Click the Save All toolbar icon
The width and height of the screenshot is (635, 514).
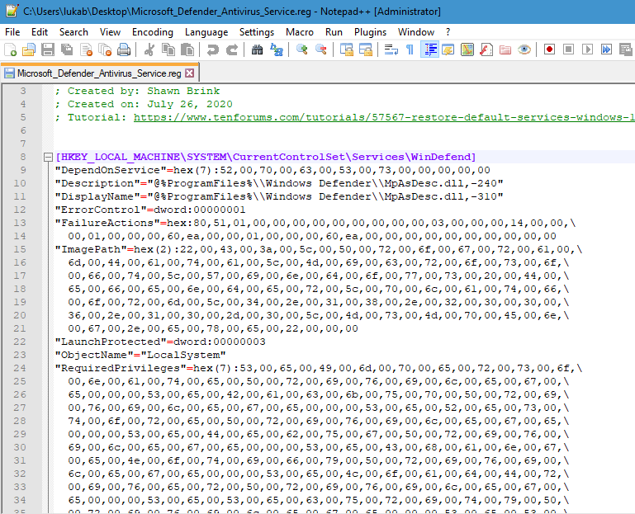67,50
